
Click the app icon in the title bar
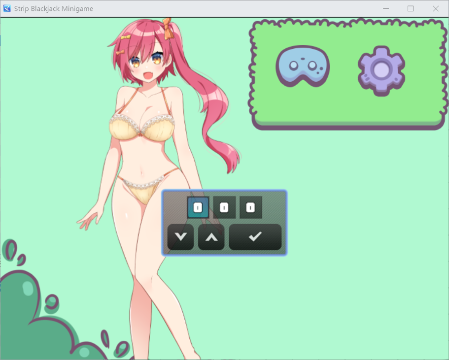click(x=7, y=8)
